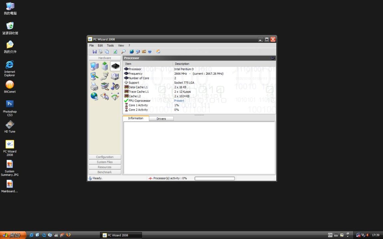Viewport: 383px width, 239px height.
Task: Click the Save floppy disk toolbar icon
Action: coord(94,52)
